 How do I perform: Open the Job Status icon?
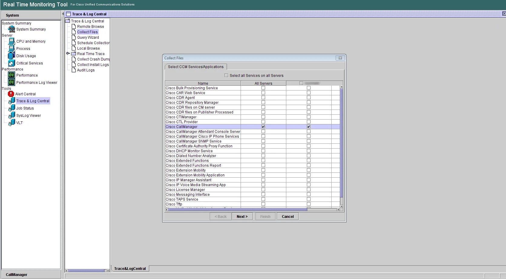point(11,108)
